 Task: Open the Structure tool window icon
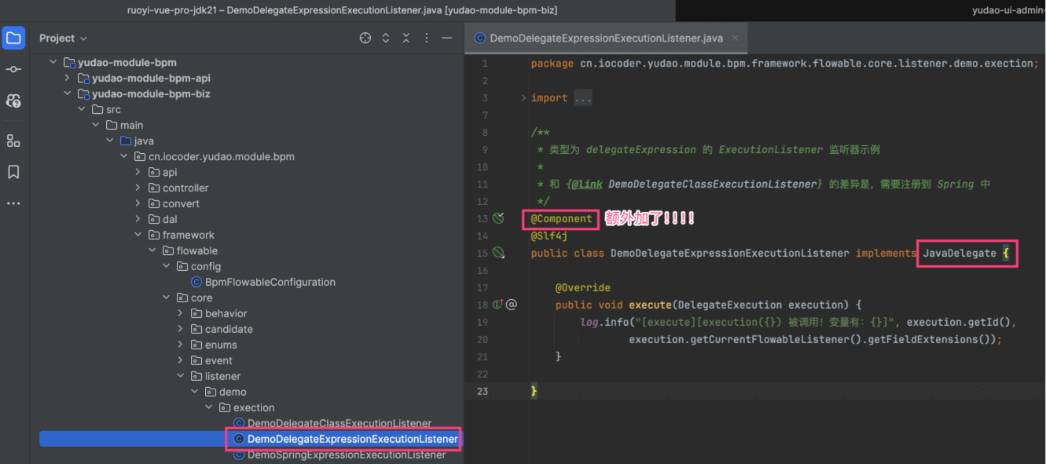[x=14, y=141]
